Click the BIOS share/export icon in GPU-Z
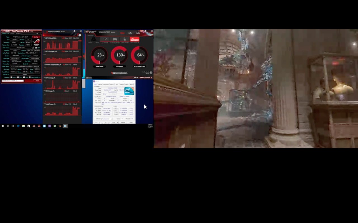The image size is (358, 223). tap(33, 48)
